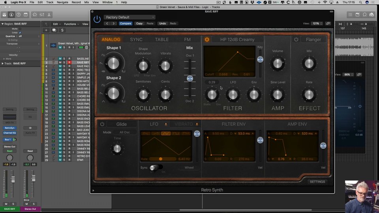
Task: Click Spotlight search icon in menu bar
Action: 360,2
